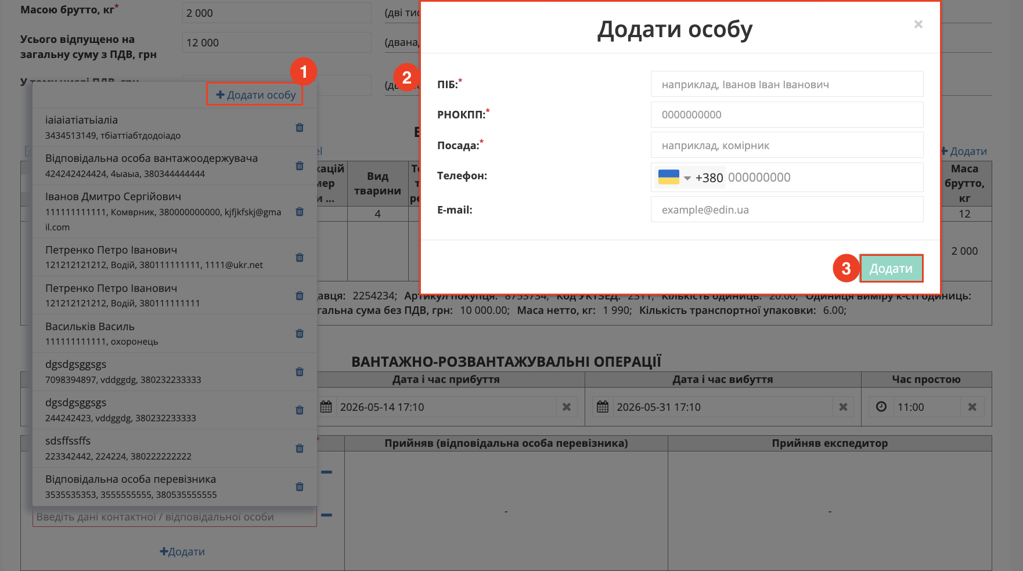
Task: Delete Петренко Петро Іванович entry without email
Action: point(300,296)
